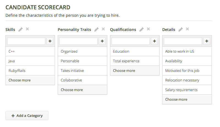Click the pencil icon beside Details

[180, 29]
